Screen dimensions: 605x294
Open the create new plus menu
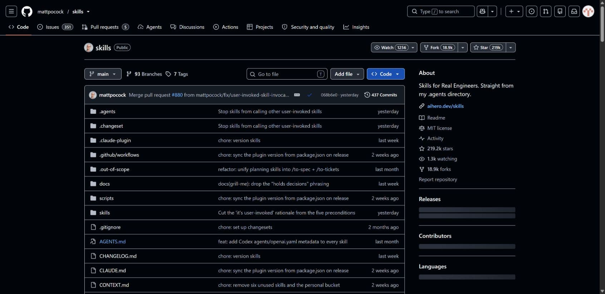[x=514, y=11]
